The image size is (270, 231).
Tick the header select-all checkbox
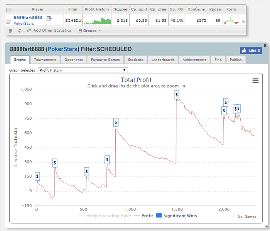8,10
